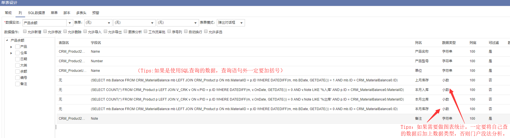Expand the 产品 tree node
Viewport: 510px width, 138px height.
click(x=11, y=47)
